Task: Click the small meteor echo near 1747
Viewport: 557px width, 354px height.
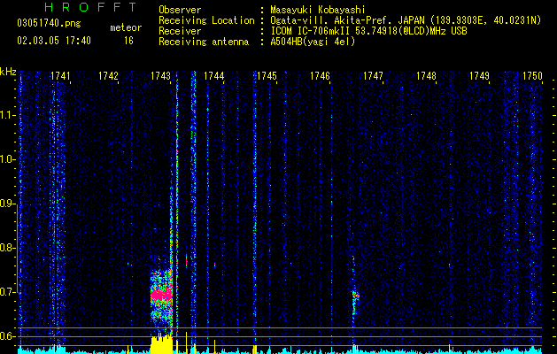Action: click(356, 296)
